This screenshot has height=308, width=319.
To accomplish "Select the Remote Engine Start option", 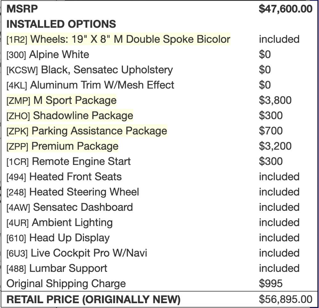I will 69,161.
